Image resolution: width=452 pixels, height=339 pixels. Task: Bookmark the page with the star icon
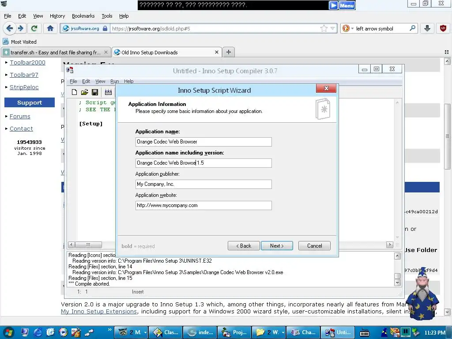324,28
